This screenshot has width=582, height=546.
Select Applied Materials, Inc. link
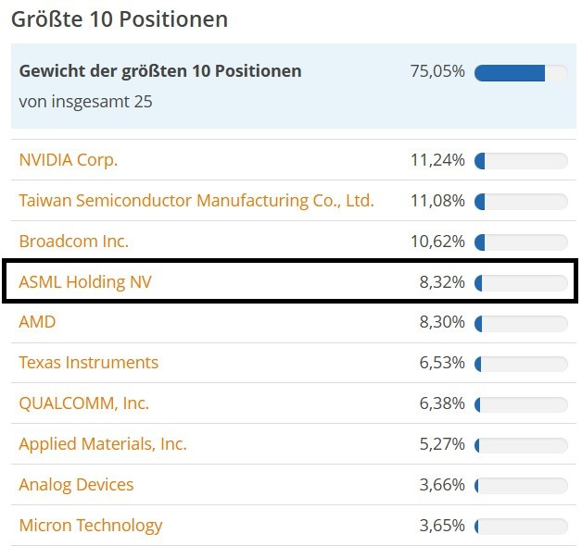click(103, 444)
